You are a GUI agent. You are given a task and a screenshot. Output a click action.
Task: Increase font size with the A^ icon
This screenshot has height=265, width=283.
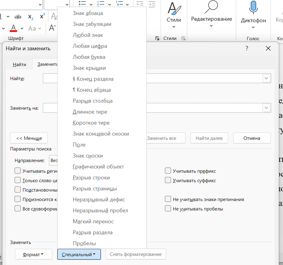pos(53,28)
